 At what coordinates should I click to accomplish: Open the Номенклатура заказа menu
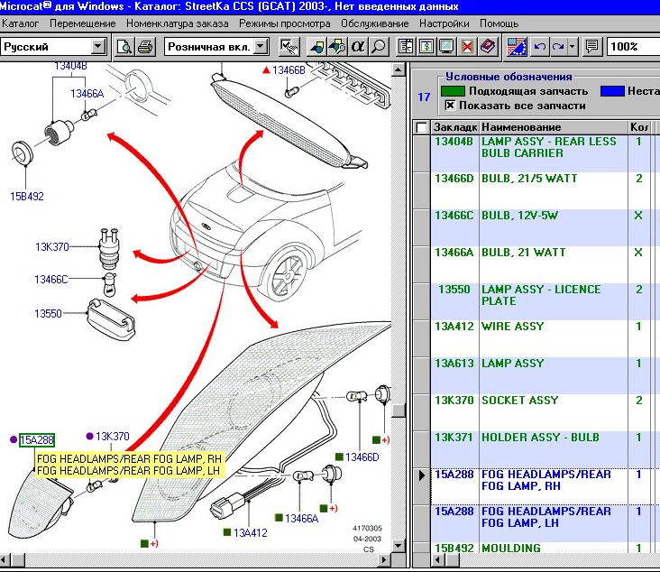pos(178,23)
